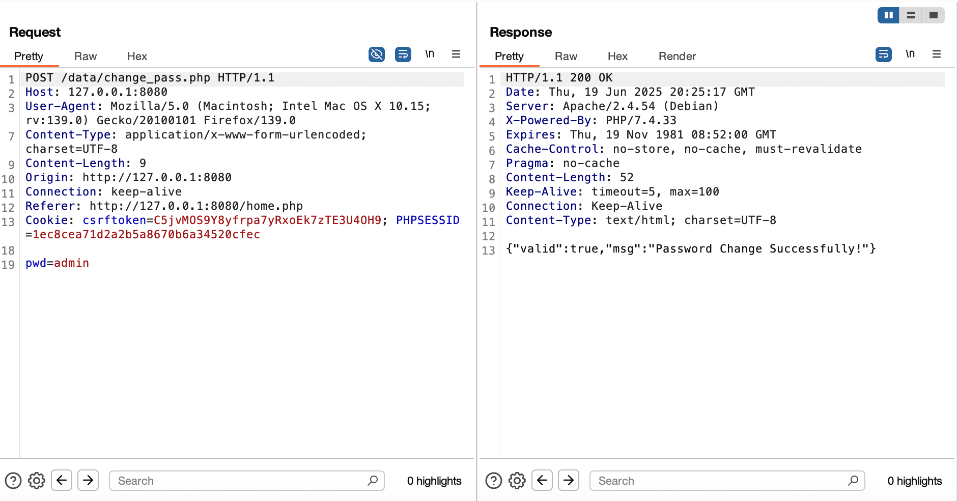Switch Response view to Hex tab
958x501 pixels.
click(617, 56)
